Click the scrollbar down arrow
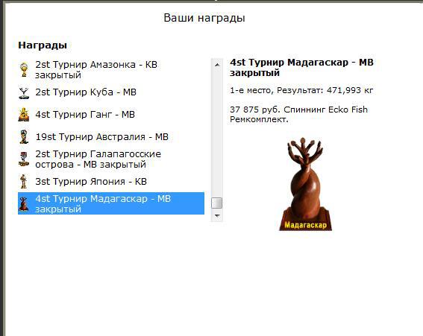 tap(217, 216)
